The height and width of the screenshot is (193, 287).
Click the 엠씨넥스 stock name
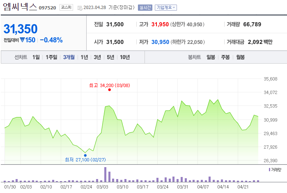(x=20, y=7)
